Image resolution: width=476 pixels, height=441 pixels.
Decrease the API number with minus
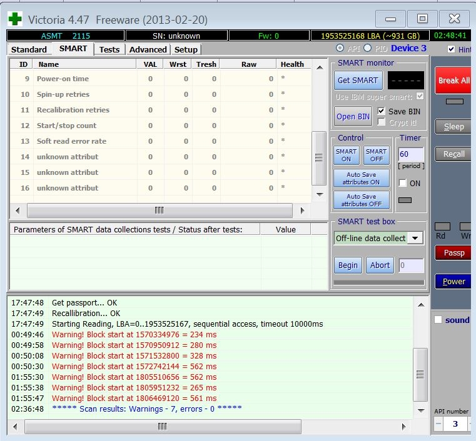pyautogui.click(x=438, y=424)
